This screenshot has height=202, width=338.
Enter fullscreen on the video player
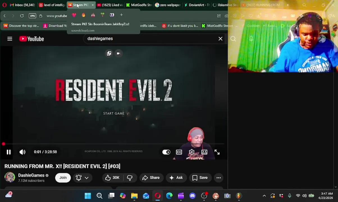pos(217,152)
